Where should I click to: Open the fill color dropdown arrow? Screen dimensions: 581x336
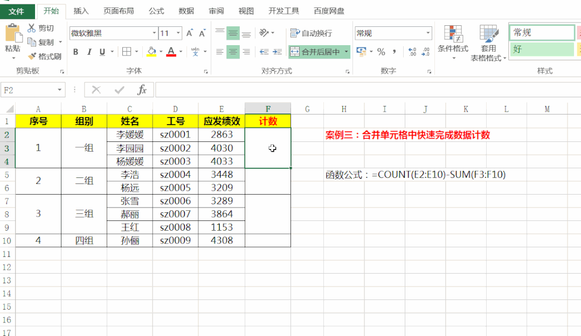click(161, 52)
